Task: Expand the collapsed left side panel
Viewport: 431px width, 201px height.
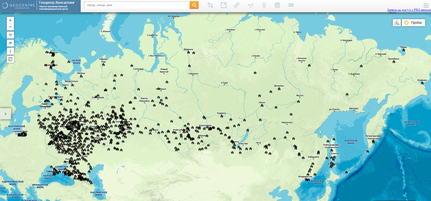Action: click(6, 114)
